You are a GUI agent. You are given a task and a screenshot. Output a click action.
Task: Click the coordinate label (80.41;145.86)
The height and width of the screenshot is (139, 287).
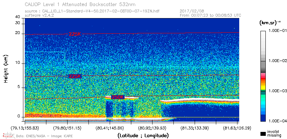tap(110, 128)
